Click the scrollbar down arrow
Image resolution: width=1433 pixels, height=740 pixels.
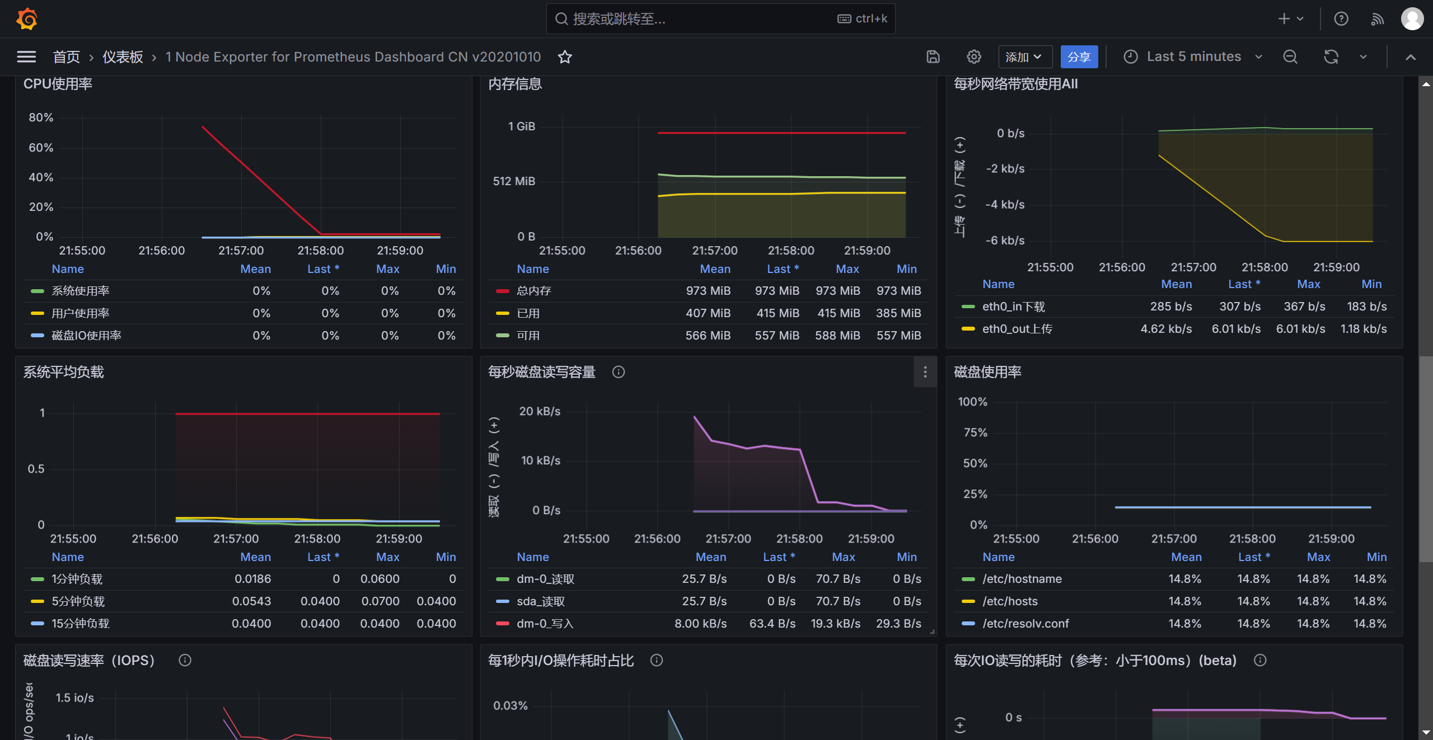tap(1426, 732)
